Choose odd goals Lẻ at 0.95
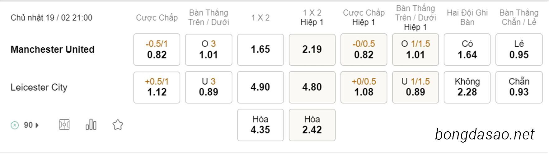 click(x=519, y=49)
